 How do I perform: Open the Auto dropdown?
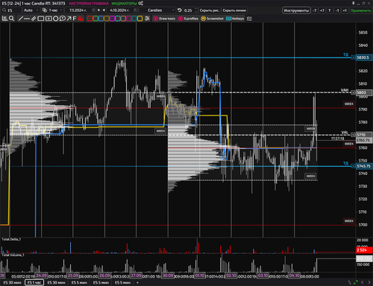coord(31,10)
